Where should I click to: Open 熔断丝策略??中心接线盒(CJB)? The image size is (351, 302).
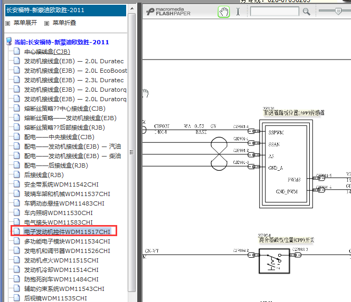[65, 109]
